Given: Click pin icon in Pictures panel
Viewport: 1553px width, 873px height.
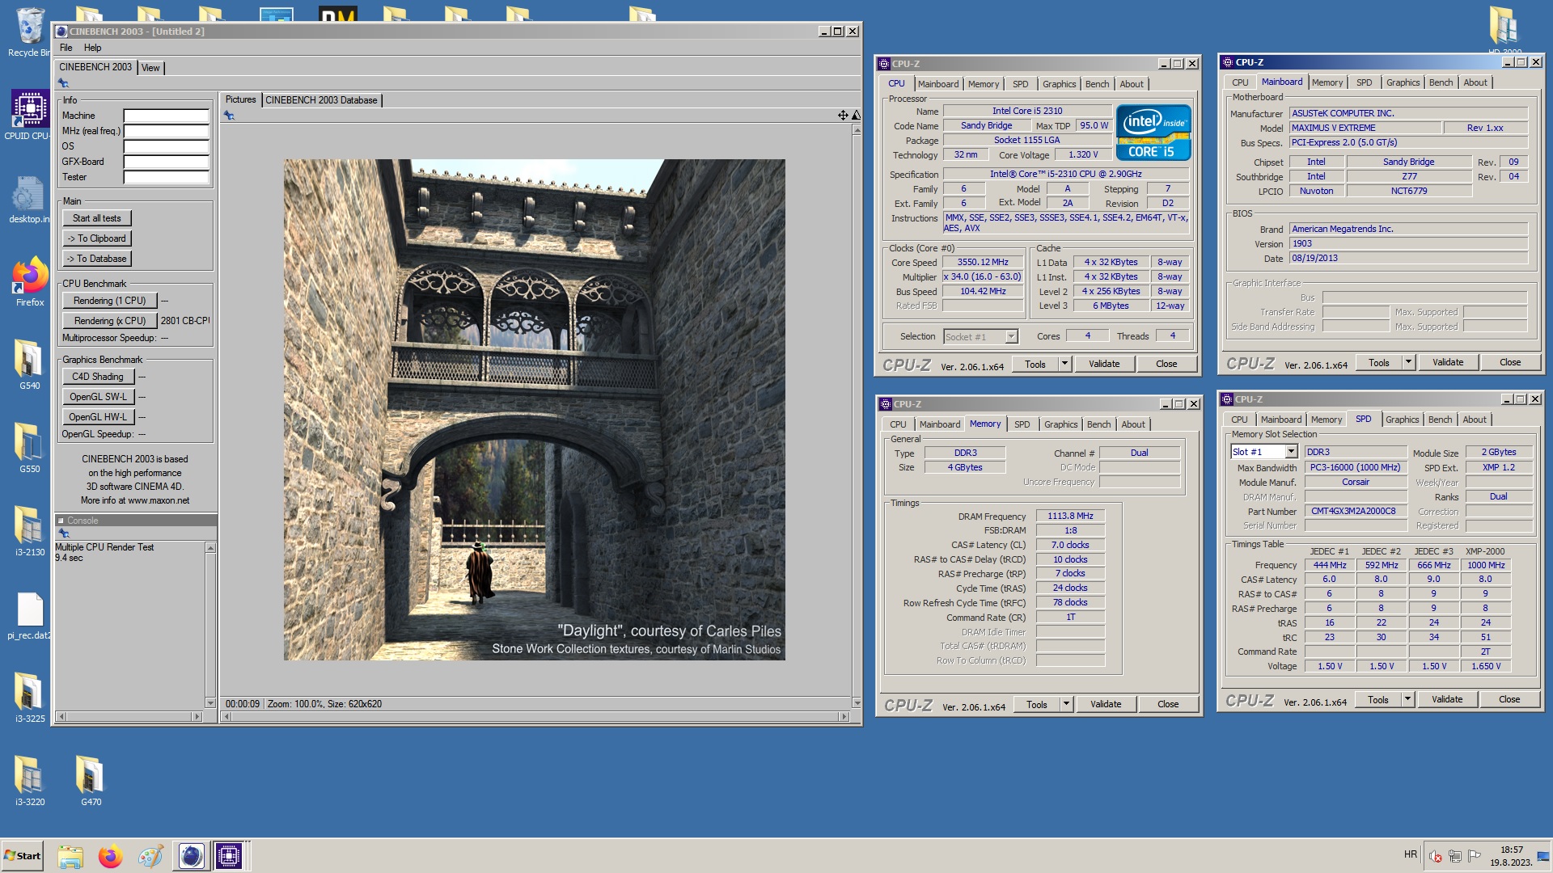Looking at the screenshot, I should click(x=229, y=116).
